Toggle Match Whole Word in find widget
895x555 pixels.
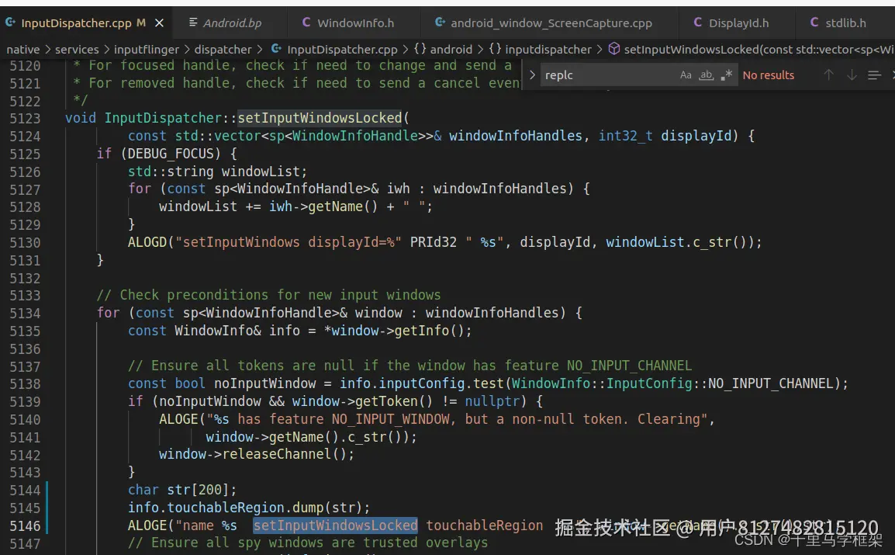[706, 75]
